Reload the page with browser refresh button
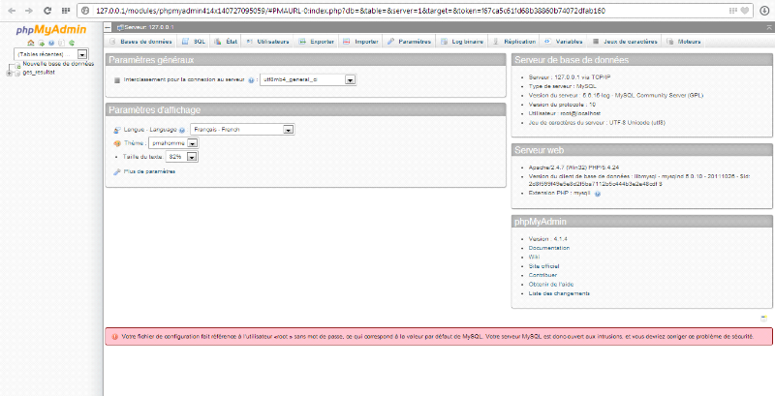 47,11
